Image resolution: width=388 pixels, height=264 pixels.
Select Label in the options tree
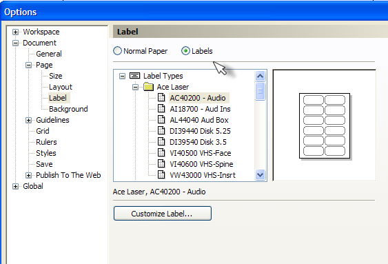[58, 98]
